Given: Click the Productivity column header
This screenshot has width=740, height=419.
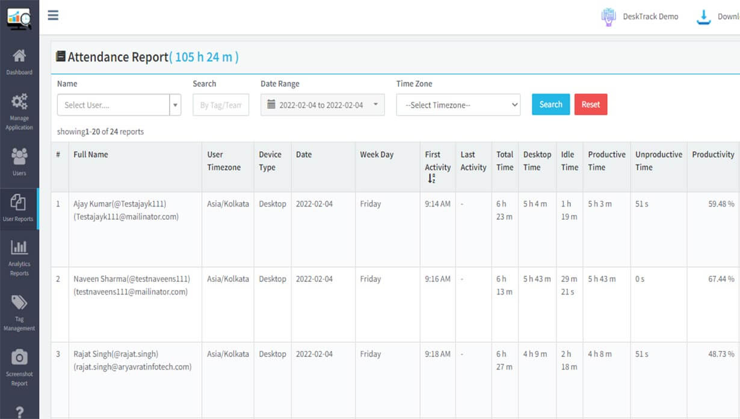Looking at the screenshot, I should click(713, 155).
